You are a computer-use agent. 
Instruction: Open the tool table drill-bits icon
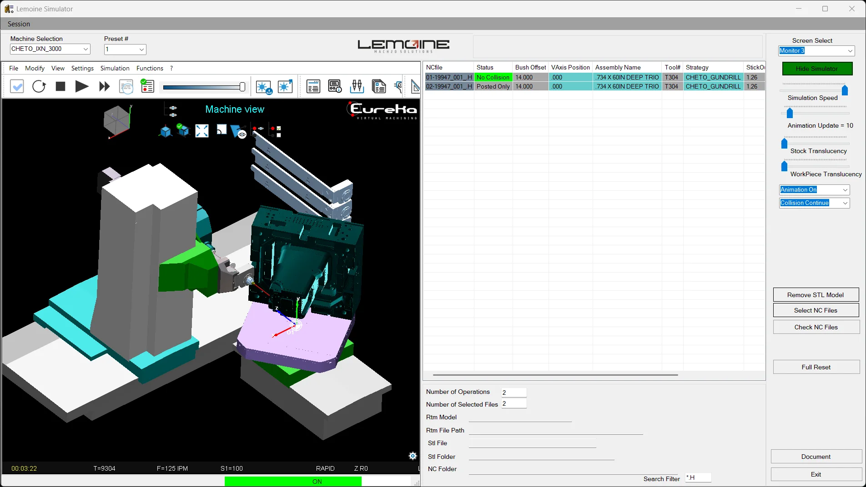pos(357,86)
